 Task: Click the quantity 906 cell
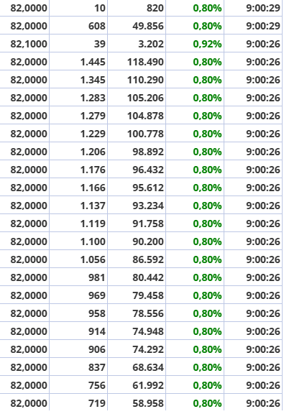[x=78, y=349]
